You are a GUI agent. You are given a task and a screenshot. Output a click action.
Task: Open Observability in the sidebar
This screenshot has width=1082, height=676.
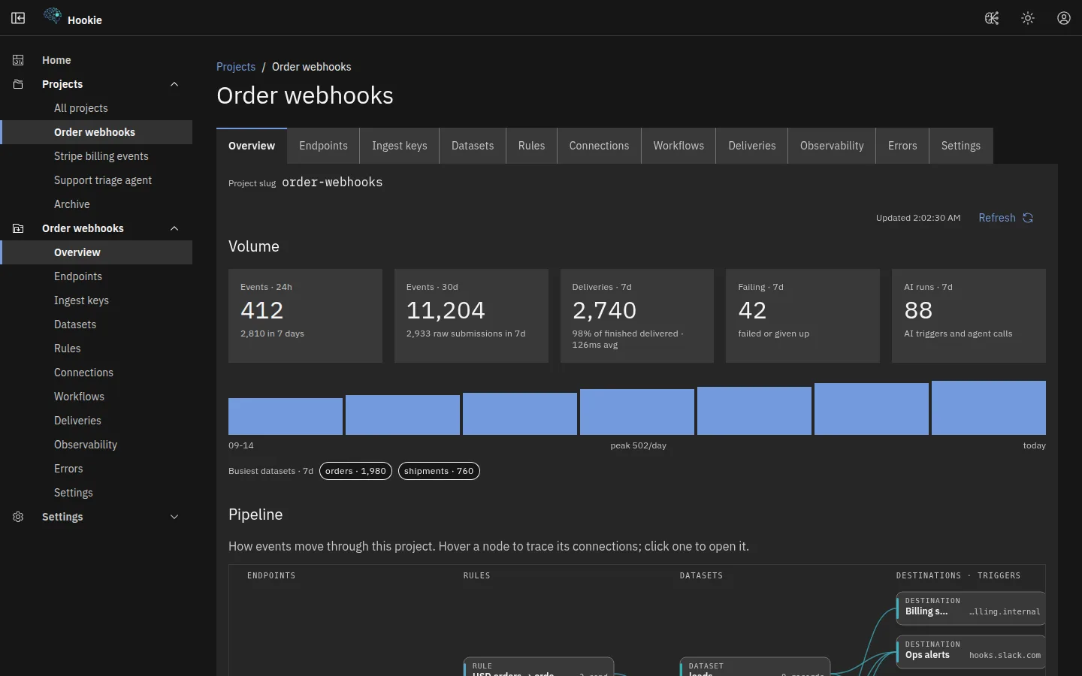96,445
